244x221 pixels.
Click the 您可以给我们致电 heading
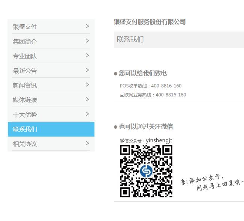point(143,73)
